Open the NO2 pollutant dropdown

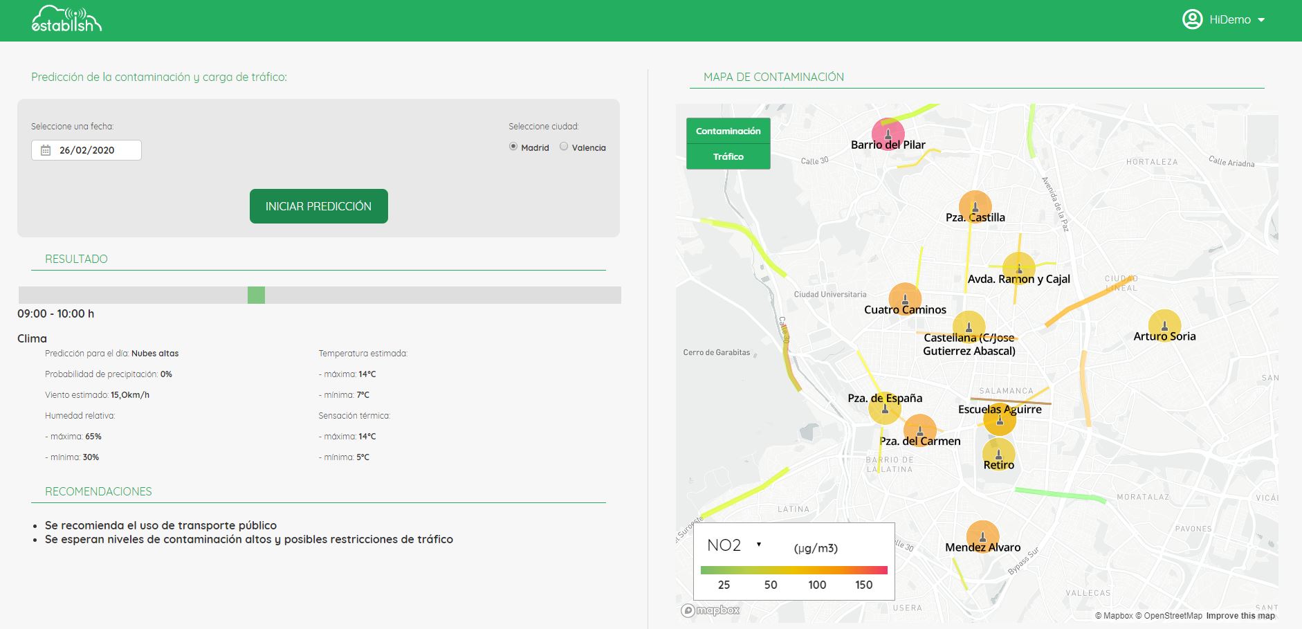(x=734, y=545)
